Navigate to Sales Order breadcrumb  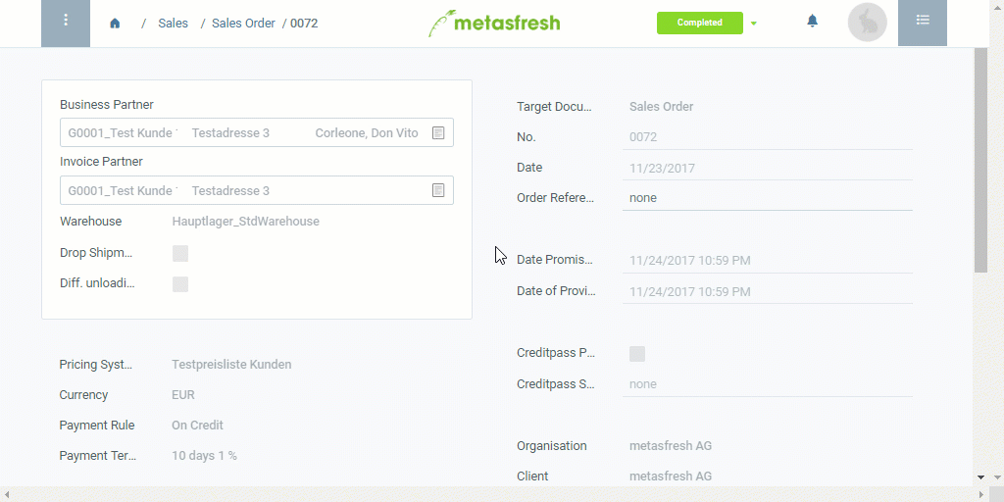point(243,24)
